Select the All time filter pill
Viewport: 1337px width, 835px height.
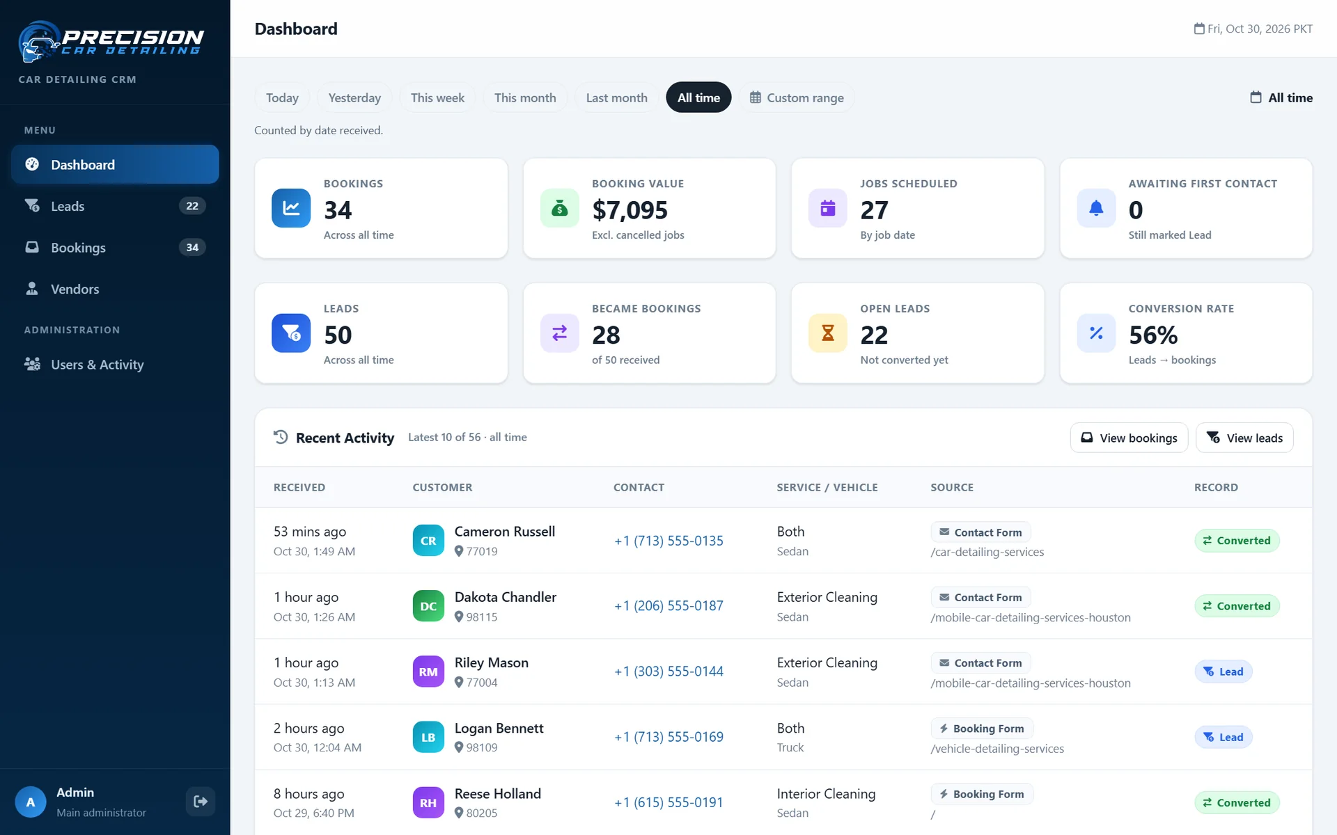[698, 97]
